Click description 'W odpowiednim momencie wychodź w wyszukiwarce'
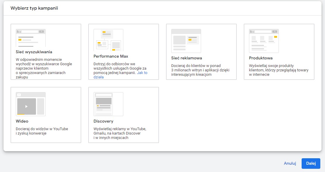Viewport: 325px width, 172px height. tap(44, 68)
